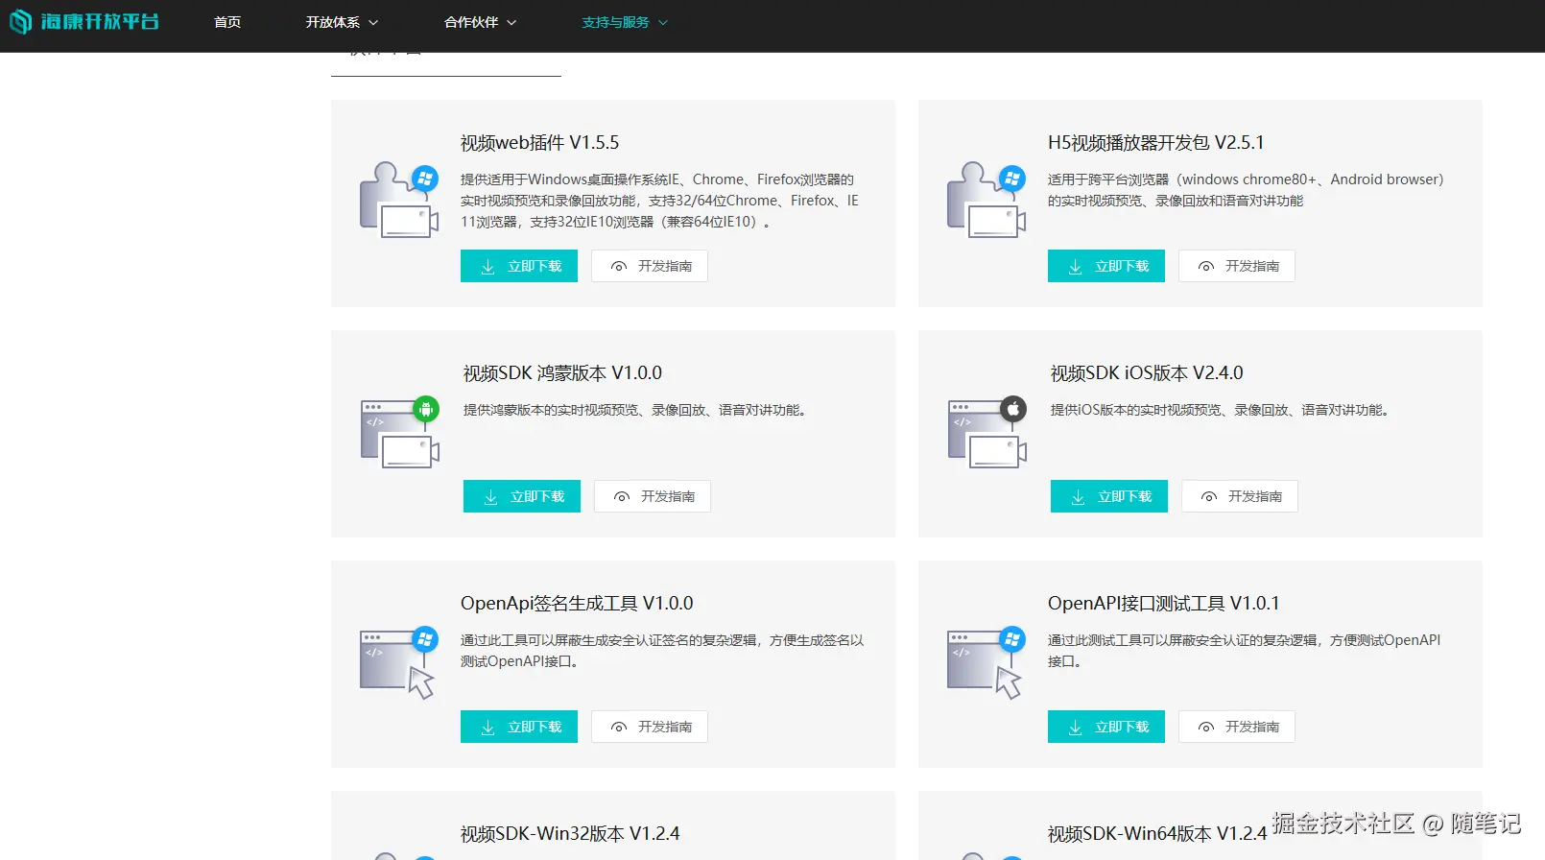This screenshot has height=860, width=1545.
Task: Open 开发指南 for OpenAPI接口测试工具
Action: pyautogui.click(x=1237, y=727)
